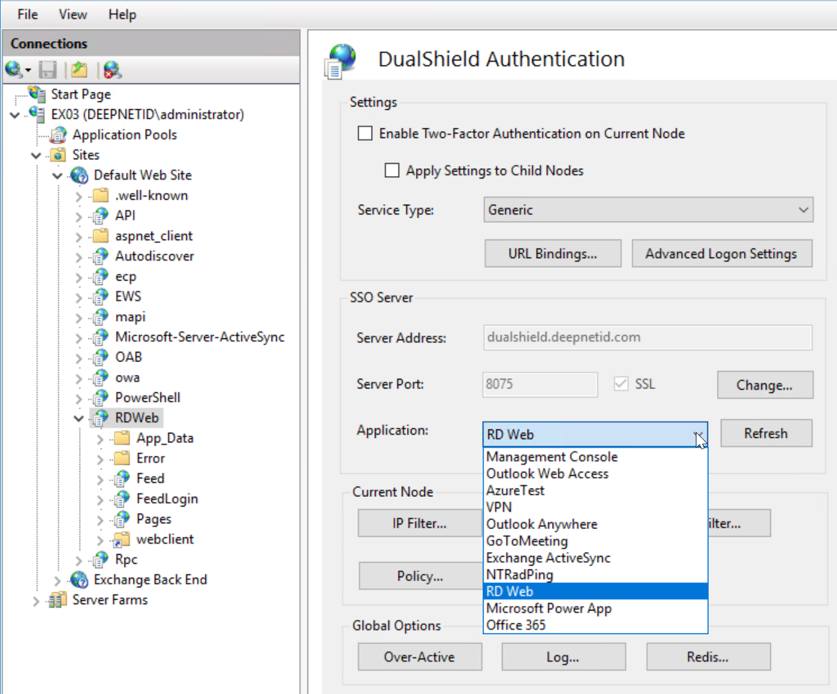Click the URL Bindings button

553,254
